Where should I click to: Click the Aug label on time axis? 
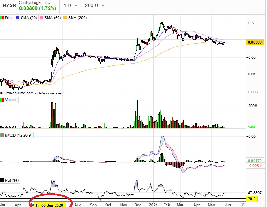[x=78, y=205]
